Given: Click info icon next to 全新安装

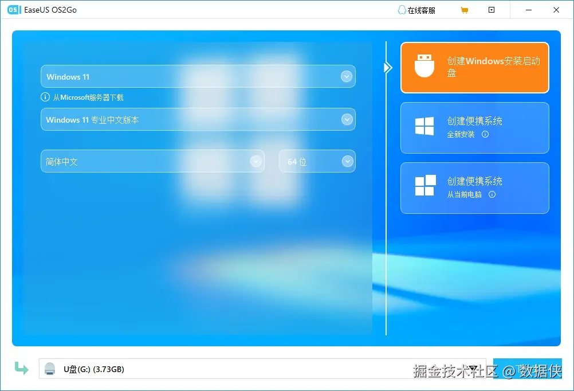Looking at the screenshot, I should (x=485, y=134).
